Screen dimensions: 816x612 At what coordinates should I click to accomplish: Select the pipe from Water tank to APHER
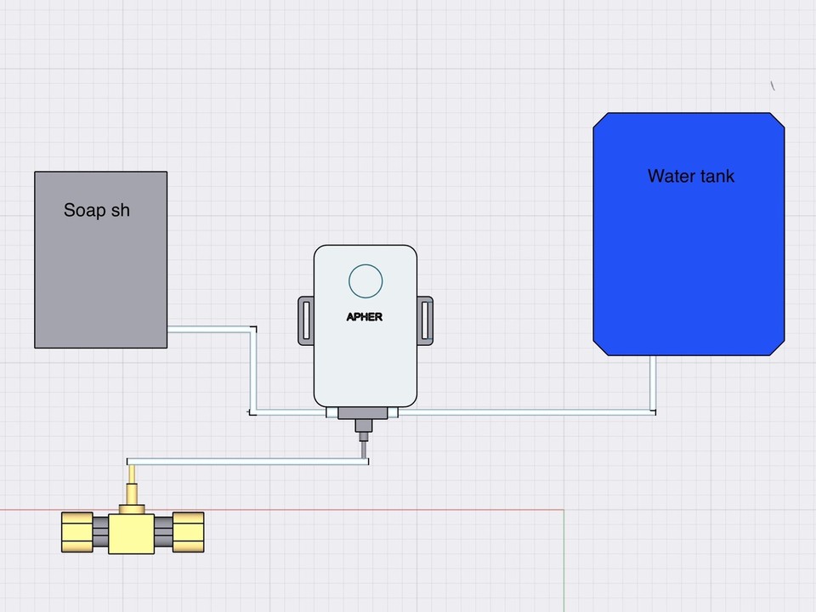tap(654, 382)
